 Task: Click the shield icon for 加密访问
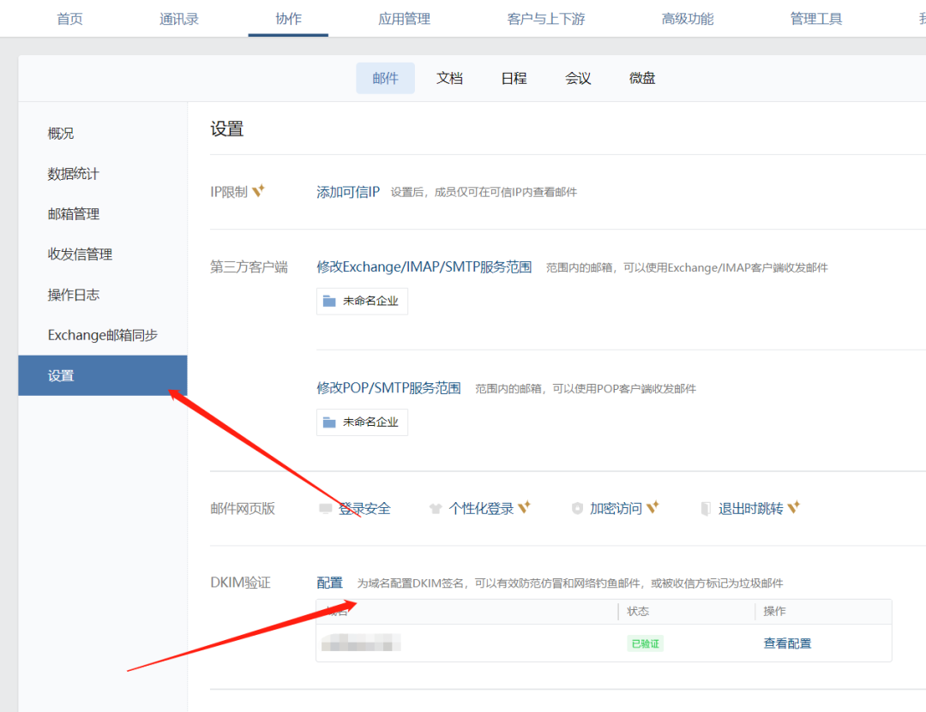(x=577, y=509)
